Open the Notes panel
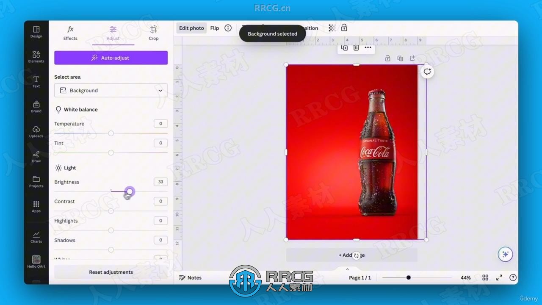542x305 pixels. pyautogui.click(x=190, y=278)
